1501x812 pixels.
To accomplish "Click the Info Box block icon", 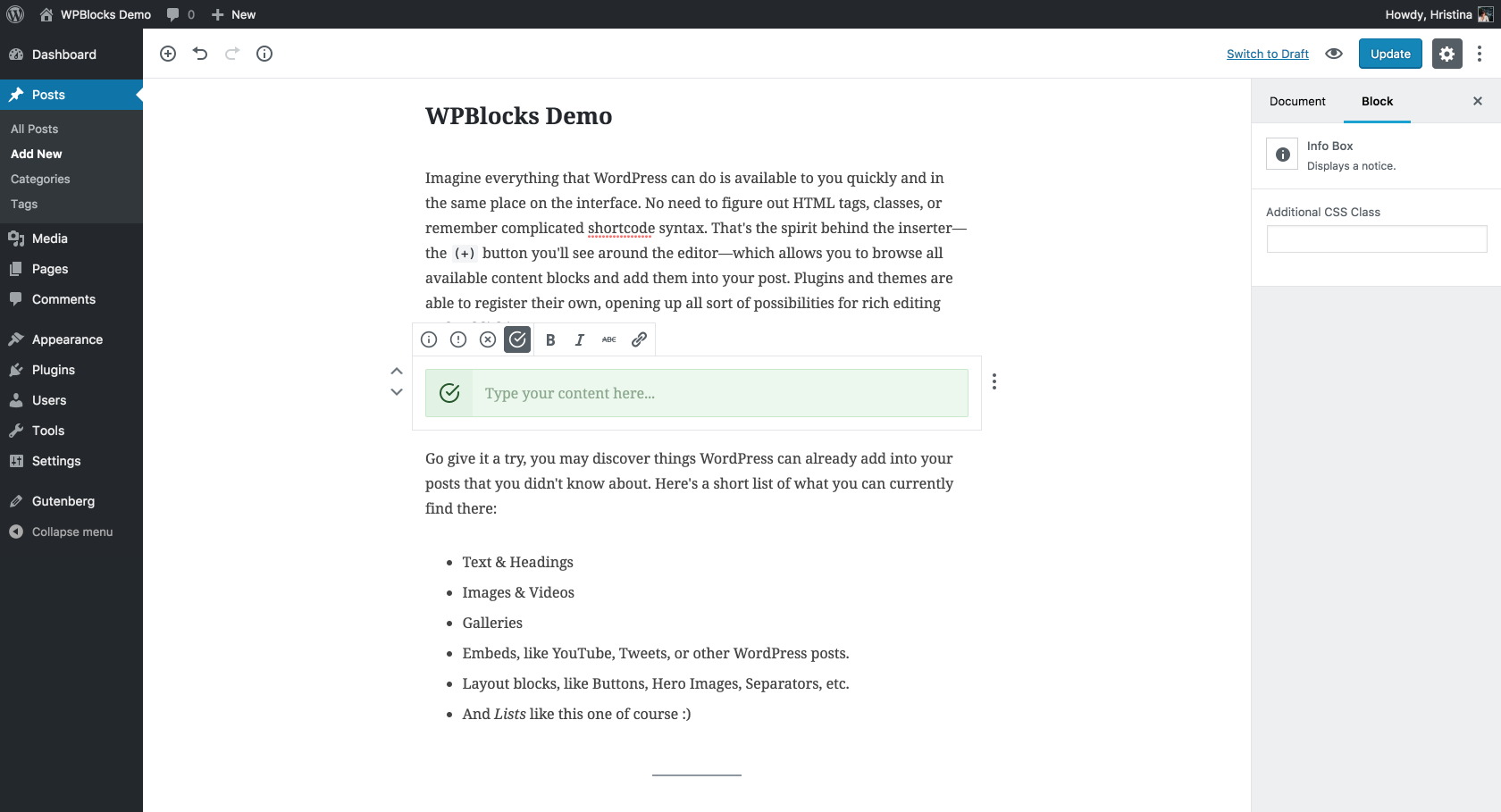I will coord(1282,154).
